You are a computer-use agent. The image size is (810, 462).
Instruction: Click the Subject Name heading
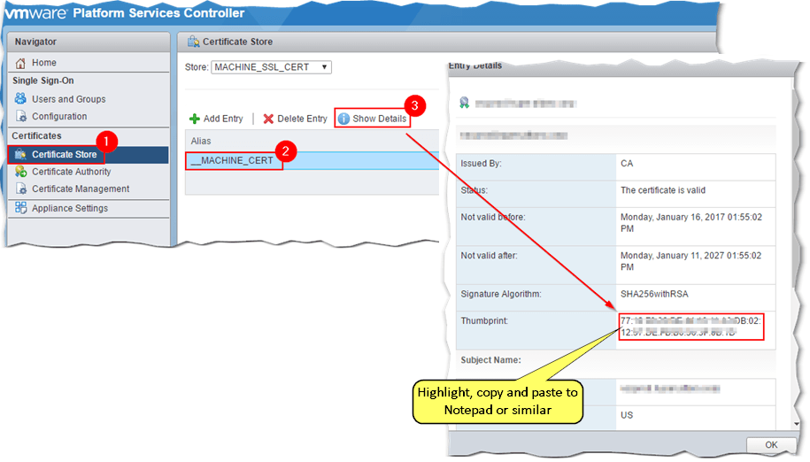pyautogui.click(x=490, y=360)
